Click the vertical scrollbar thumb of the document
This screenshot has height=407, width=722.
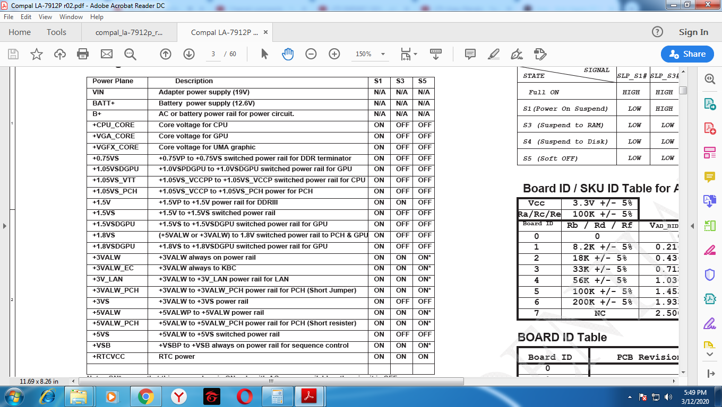683,90
